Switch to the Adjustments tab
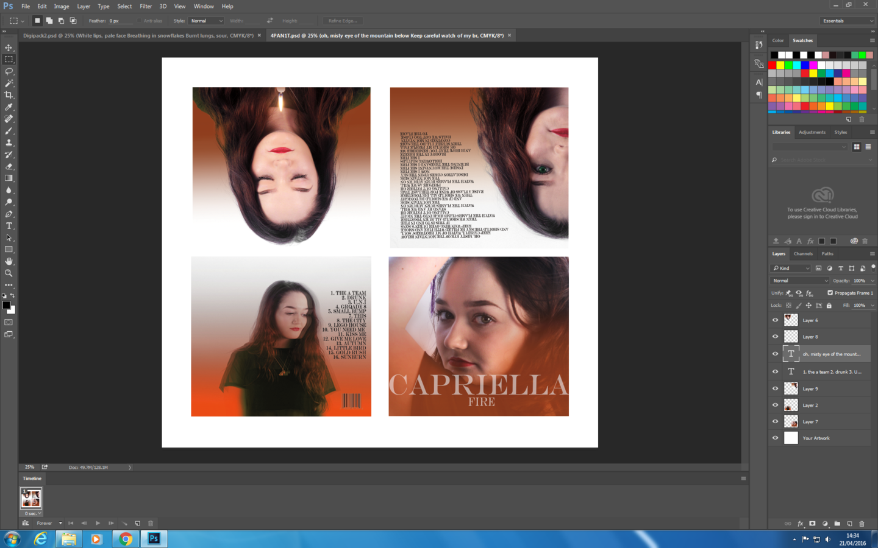Screen dimensions: 878x548 tap(812, 132)
